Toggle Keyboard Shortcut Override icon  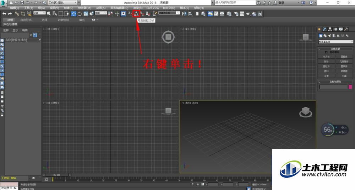point(124,14)
